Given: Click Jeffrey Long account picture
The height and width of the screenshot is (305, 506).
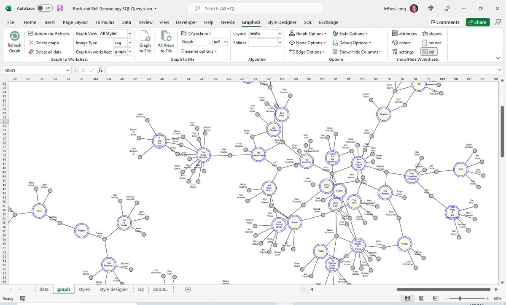Looking at the screenshot, I should (x=414, y=8).
